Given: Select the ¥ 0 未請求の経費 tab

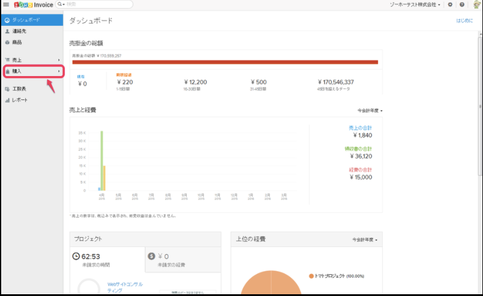Looking at the screenshot, I should (x=183, y=259).
